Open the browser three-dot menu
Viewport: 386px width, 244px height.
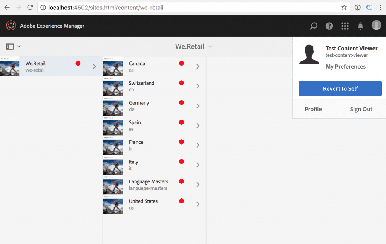(381, 8)
